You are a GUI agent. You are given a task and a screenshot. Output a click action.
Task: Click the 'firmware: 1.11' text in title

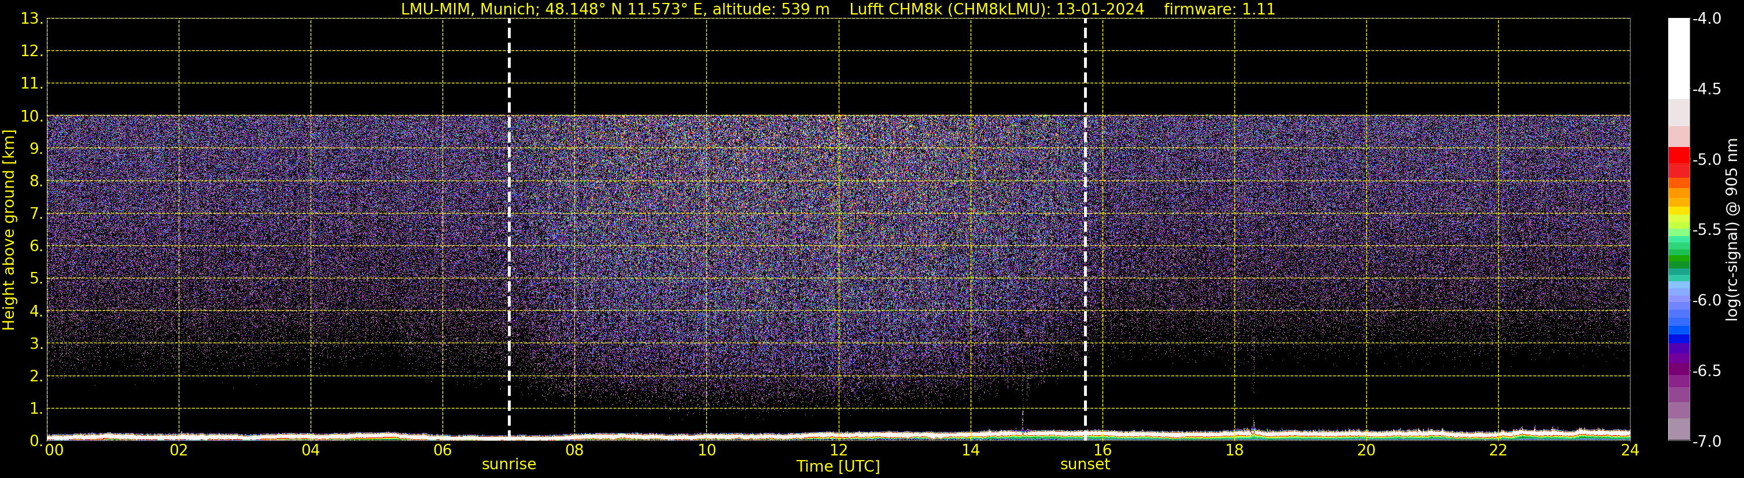point(1219,9)
